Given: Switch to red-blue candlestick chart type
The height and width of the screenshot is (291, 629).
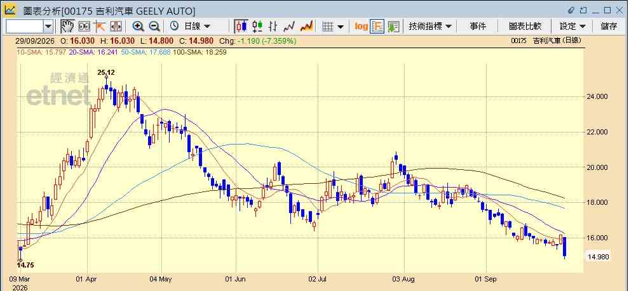Looking at the screenshot, I should click(241, 27).
